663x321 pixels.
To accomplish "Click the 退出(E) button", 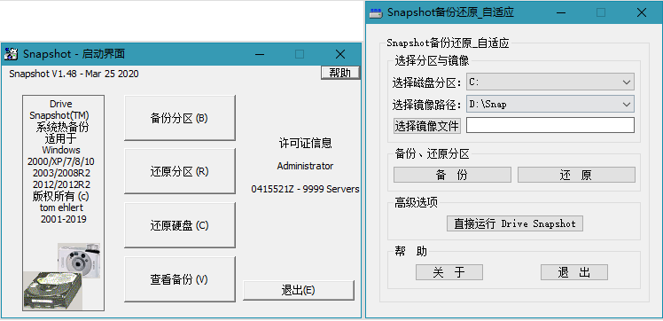I will [299, 290].
